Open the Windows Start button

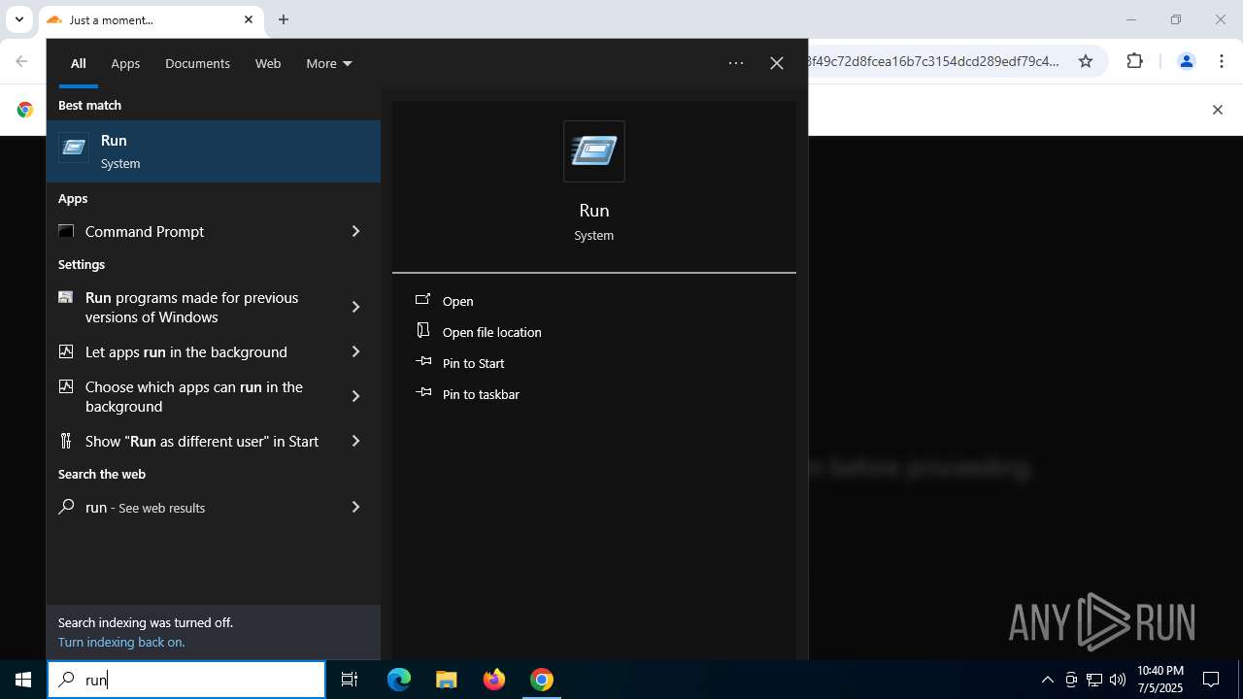tap(23, 680)
